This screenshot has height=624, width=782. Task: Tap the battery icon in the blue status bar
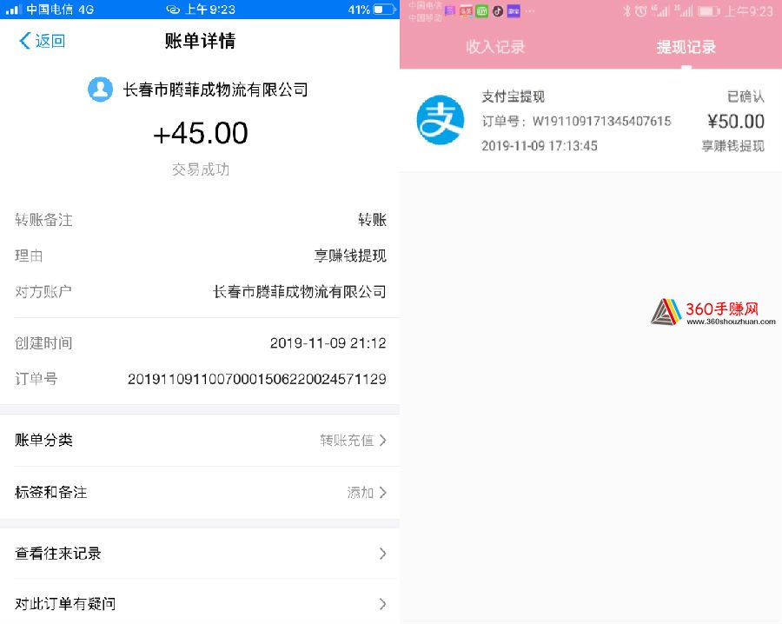[x=385, y=10]
